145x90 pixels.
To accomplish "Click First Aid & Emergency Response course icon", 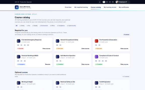I will 18,41.
